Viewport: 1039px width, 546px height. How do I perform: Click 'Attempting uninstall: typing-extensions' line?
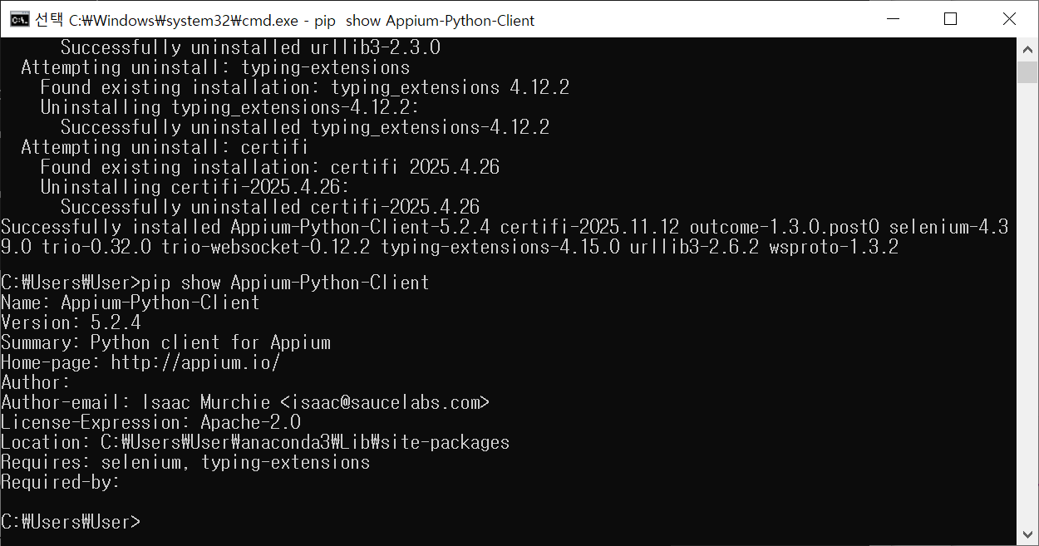pos(215,67)
